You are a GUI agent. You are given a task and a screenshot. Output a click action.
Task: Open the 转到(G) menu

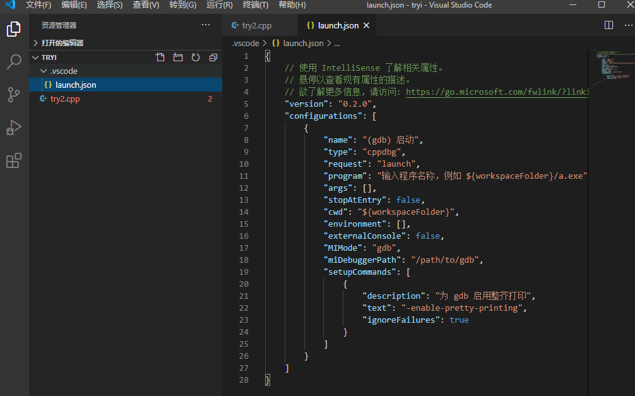click(x=182, y=5)
